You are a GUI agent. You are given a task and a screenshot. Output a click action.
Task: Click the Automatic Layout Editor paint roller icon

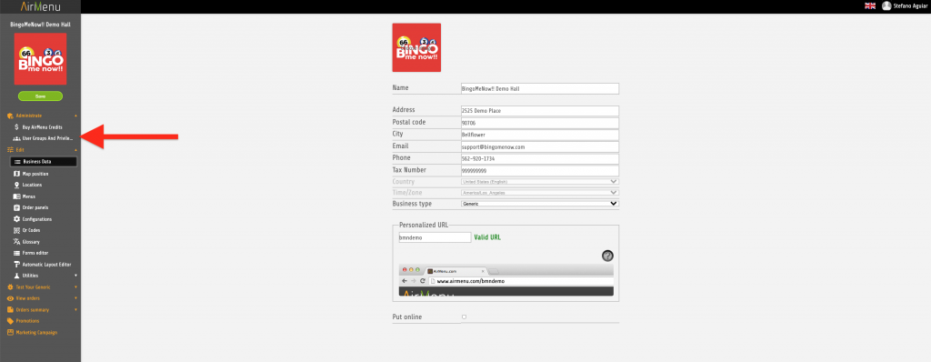click(16, 265)
